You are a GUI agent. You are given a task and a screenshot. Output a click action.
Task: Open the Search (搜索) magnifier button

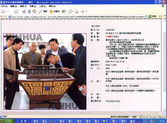coord(43,11)
